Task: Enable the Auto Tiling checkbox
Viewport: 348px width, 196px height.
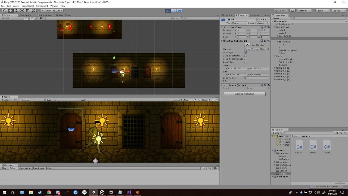Action: (x=246, y=62)
